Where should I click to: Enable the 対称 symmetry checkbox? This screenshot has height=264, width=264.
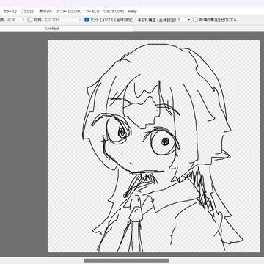[30, 20]
